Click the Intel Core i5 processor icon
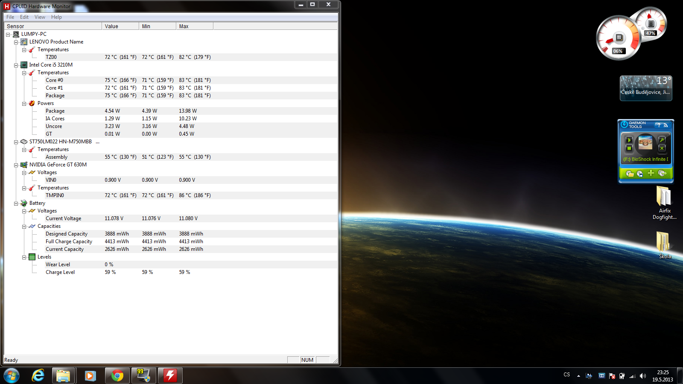 (24, 65)
